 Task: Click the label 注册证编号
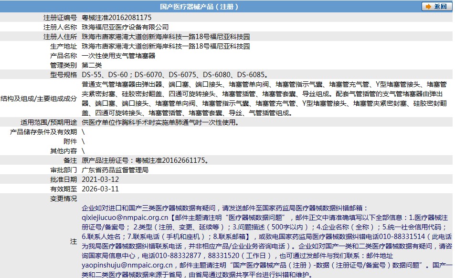click(60, 18)
